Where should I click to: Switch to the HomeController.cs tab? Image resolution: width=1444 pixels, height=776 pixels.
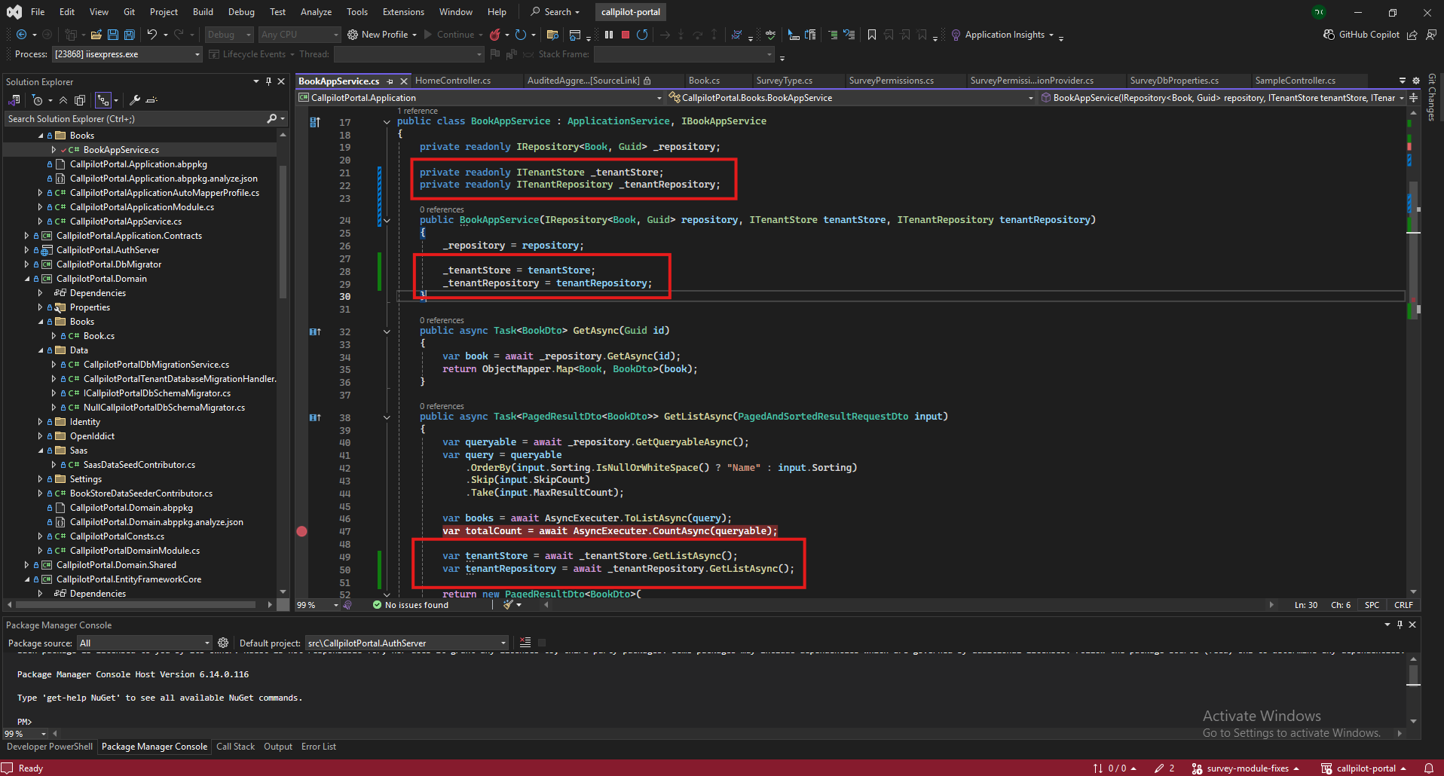coord(453,81)
